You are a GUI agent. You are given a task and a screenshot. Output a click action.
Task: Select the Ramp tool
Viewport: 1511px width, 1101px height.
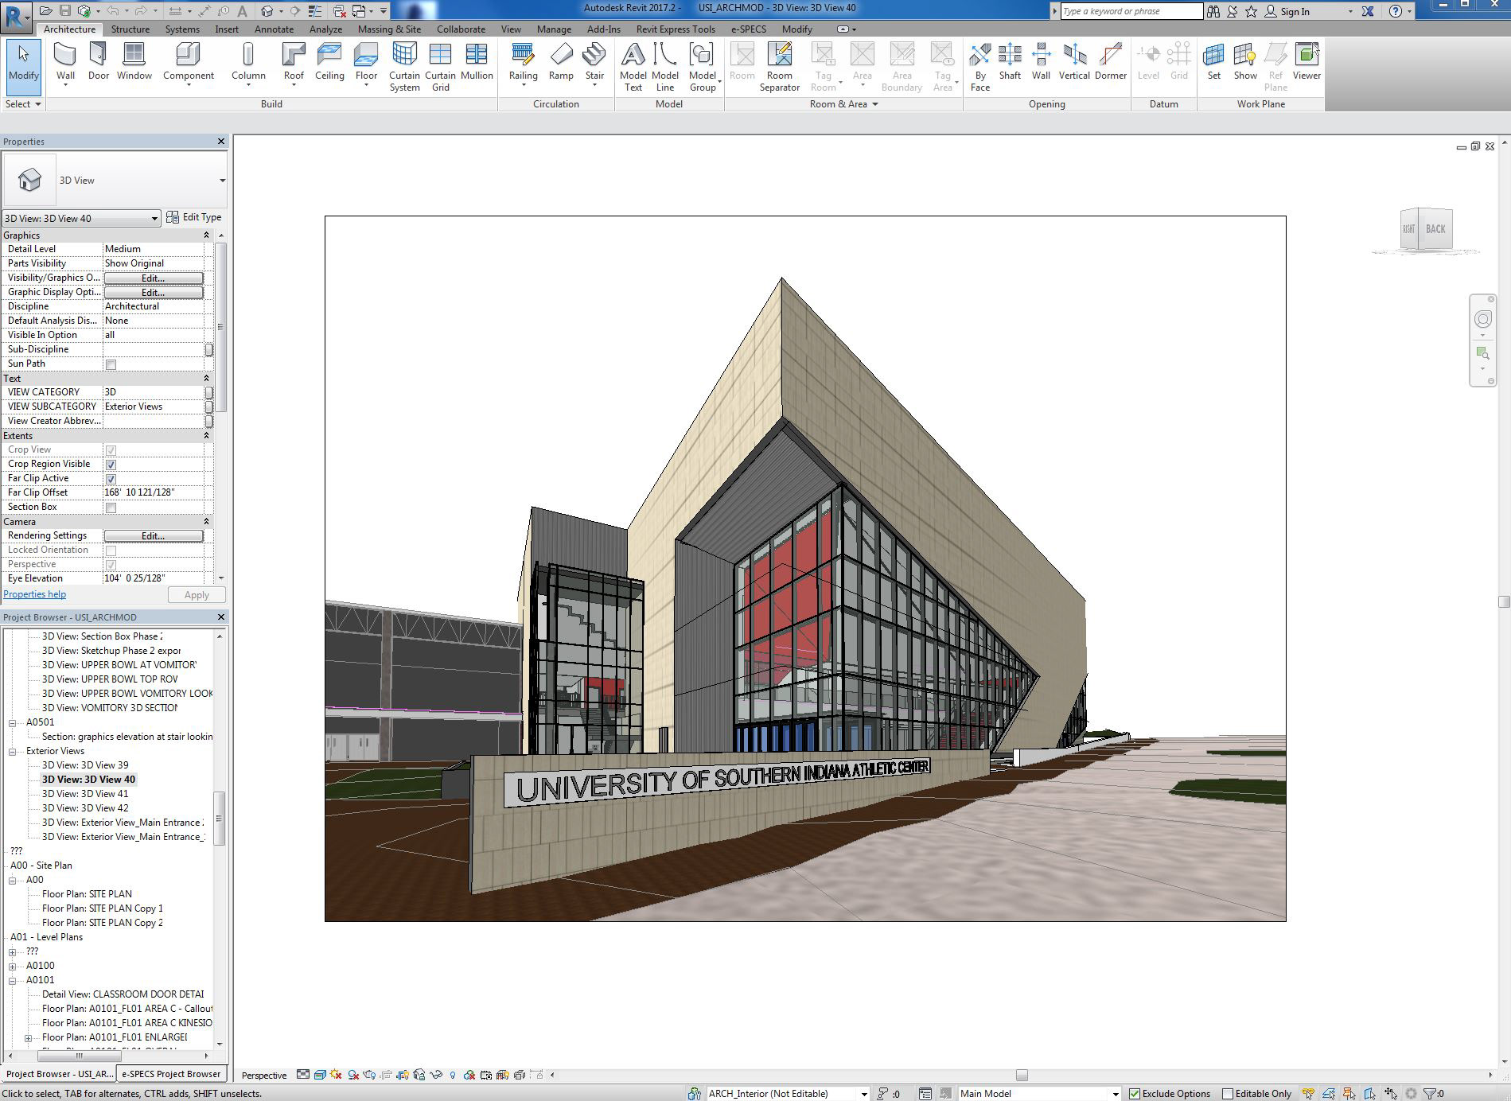point(561,62)
